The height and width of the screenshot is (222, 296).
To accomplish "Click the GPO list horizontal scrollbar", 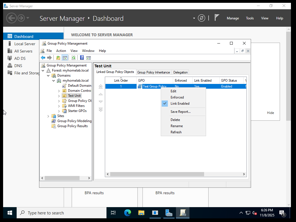I will pyautogui.click(x=157, y=174).
